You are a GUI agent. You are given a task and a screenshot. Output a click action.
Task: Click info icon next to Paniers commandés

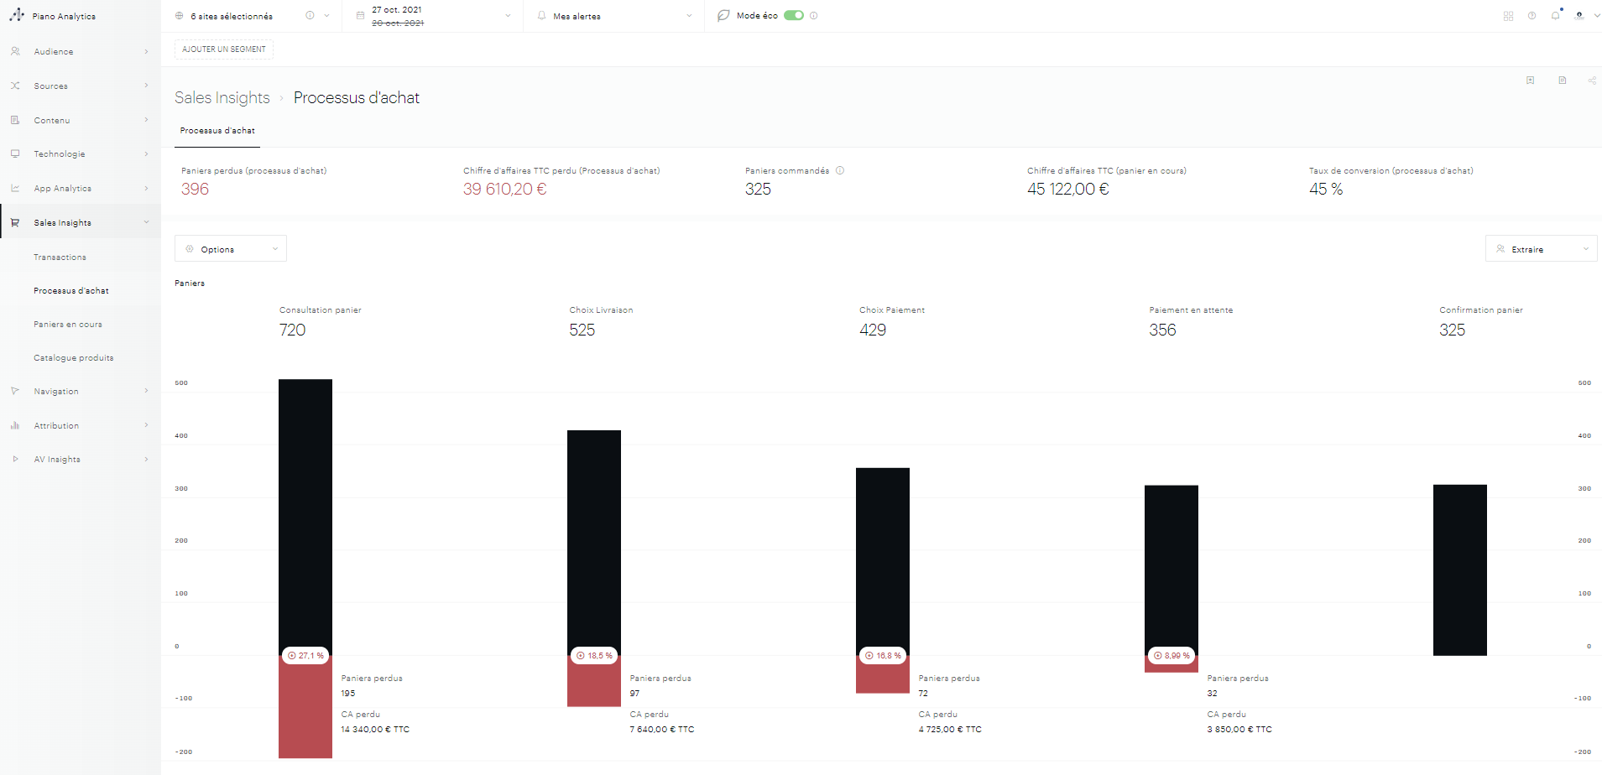coord(840,170)
